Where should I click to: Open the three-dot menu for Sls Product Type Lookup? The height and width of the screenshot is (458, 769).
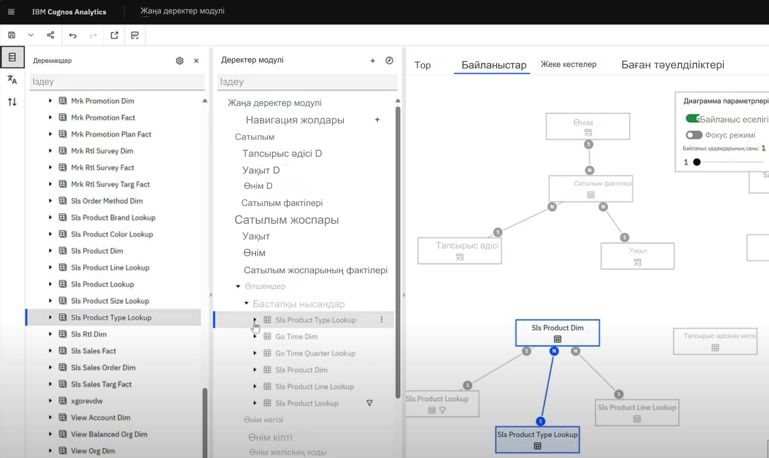point(382,320)
